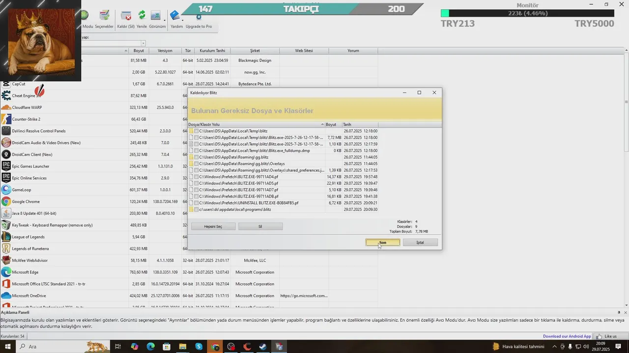Check the shared_preferences file checkbox
The height and width of the screenshot is (353, 629).
[197, 170]
